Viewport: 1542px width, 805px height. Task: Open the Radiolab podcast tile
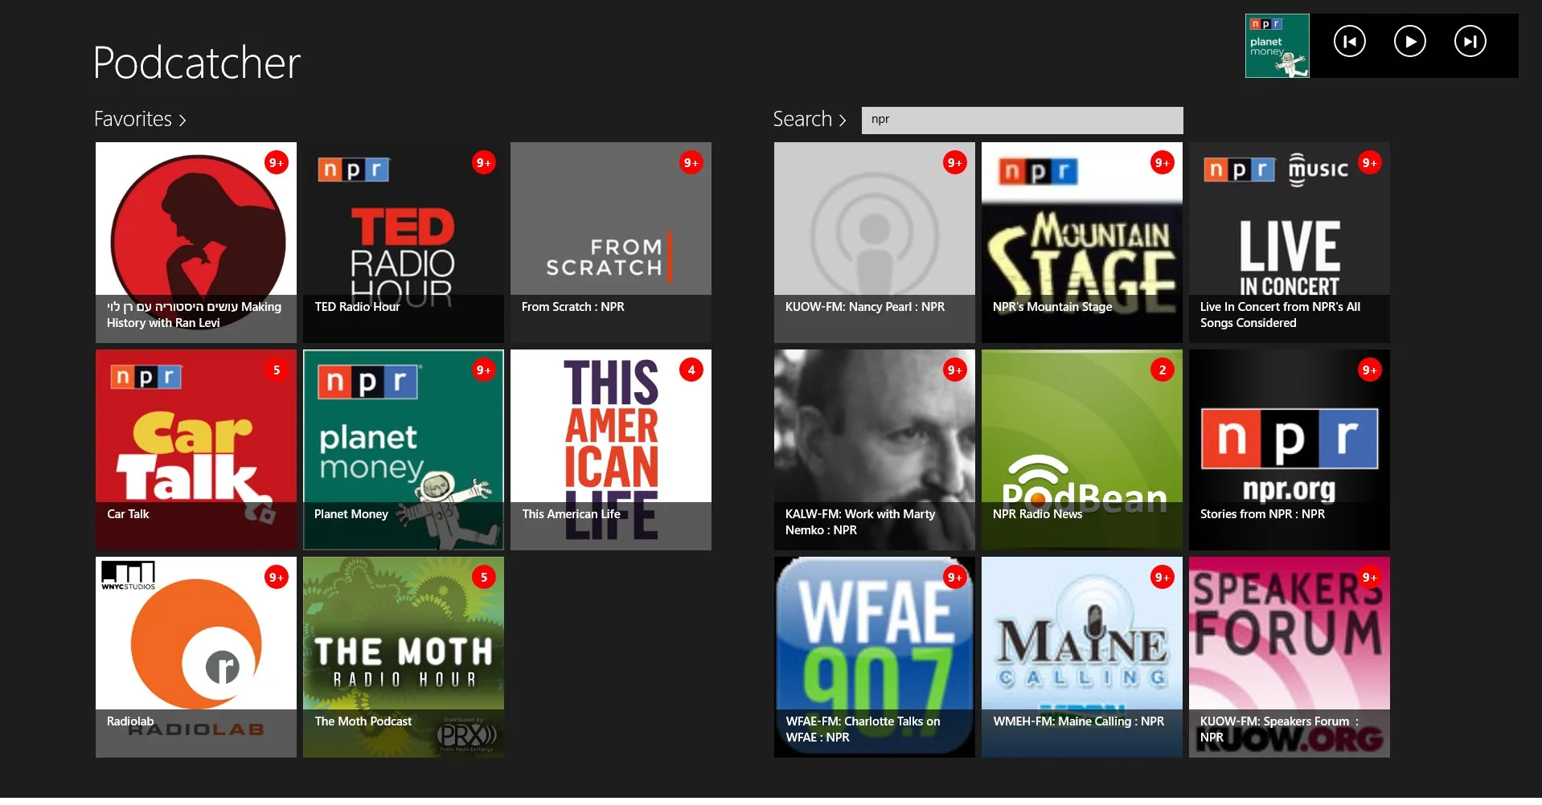pos(196,657)
